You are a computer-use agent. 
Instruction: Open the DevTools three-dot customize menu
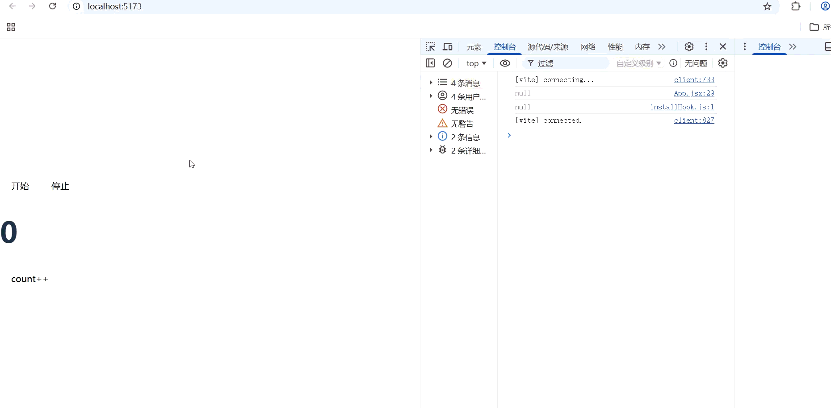coord(706,46)
